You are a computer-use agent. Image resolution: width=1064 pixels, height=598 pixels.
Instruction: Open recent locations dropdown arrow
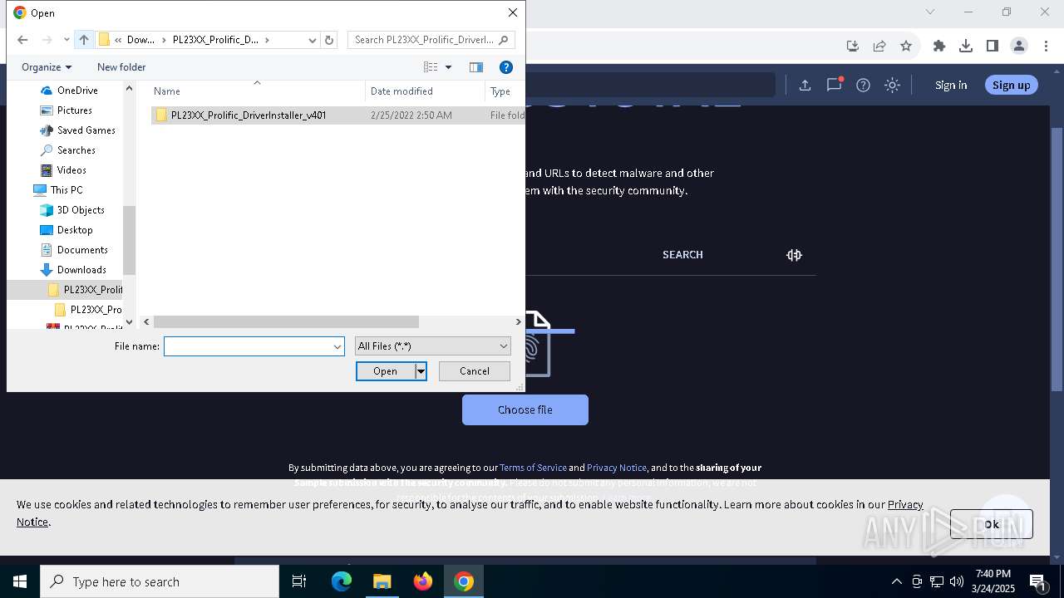66,40
